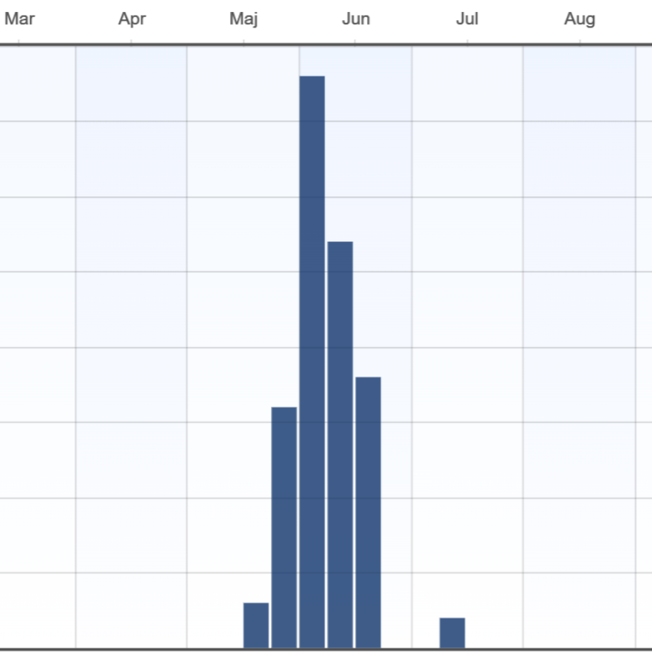652x658 pixels.
Task: Select the short bar directly below Maj
Action: pyautogui.click(x=256, y=625)
